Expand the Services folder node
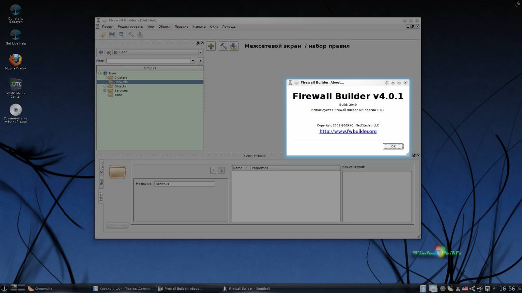Image resolution: width=522 pixels, height=293 pixels. click(x=105, y=91)
